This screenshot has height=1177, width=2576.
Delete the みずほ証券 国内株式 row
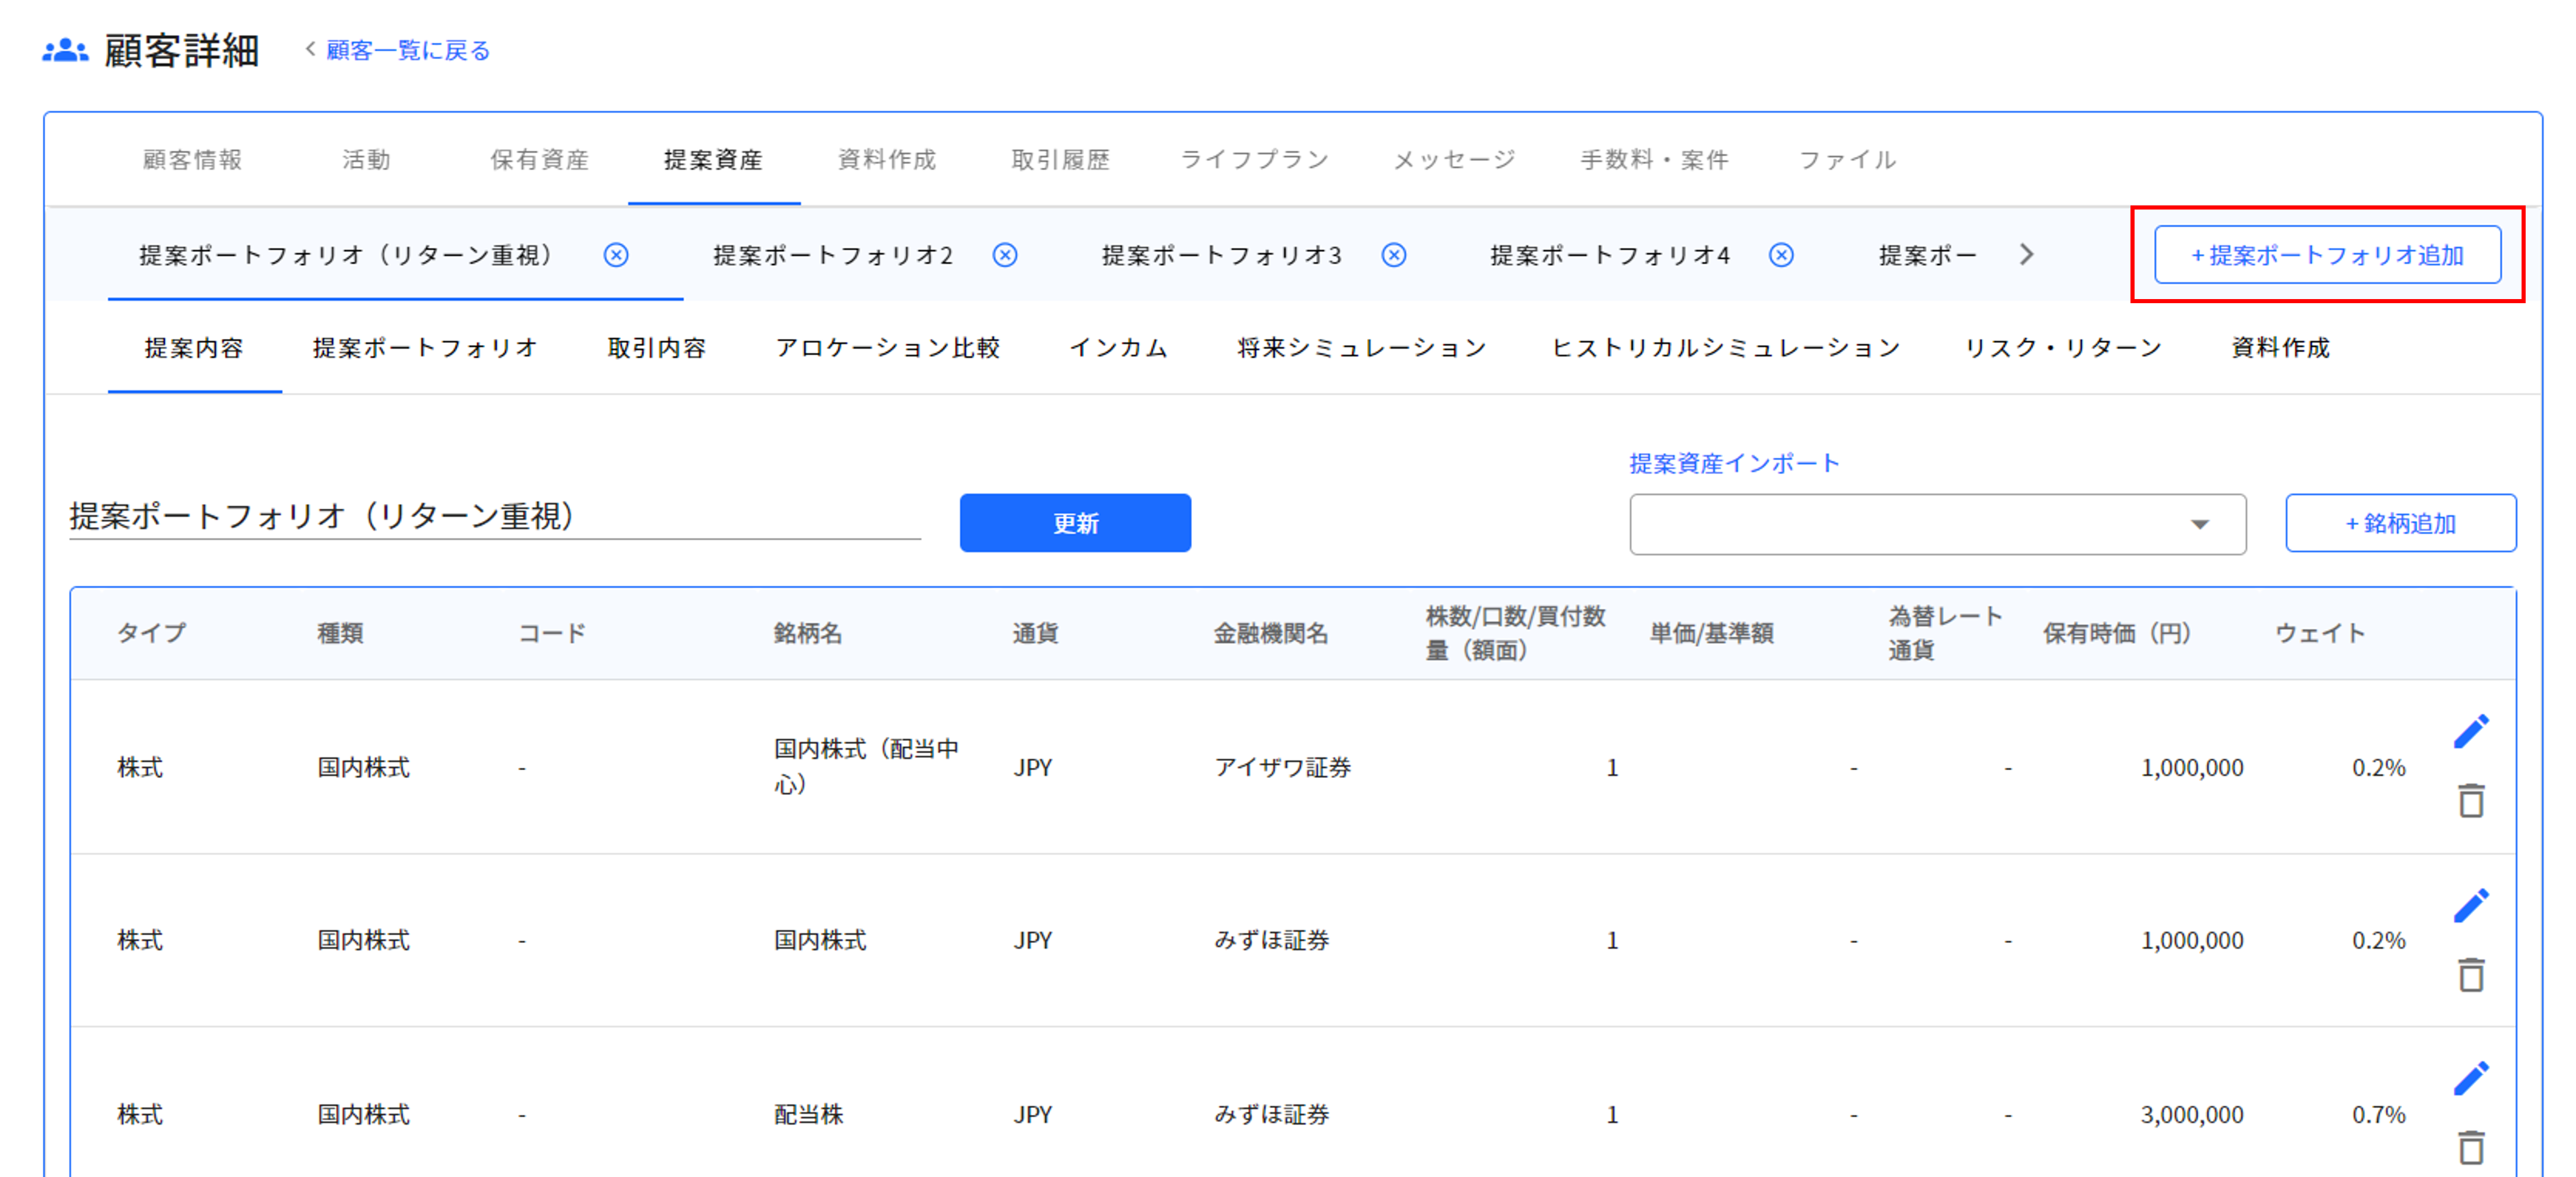(2472, 974)
